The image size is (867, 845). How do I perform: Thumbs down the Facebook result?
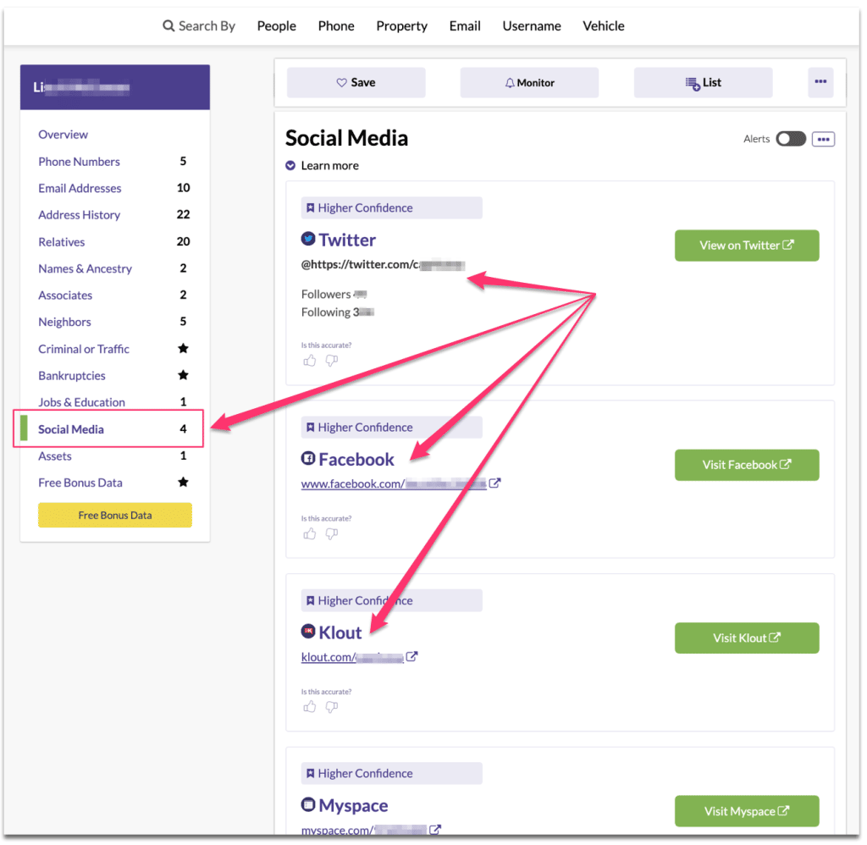[332, 534]
